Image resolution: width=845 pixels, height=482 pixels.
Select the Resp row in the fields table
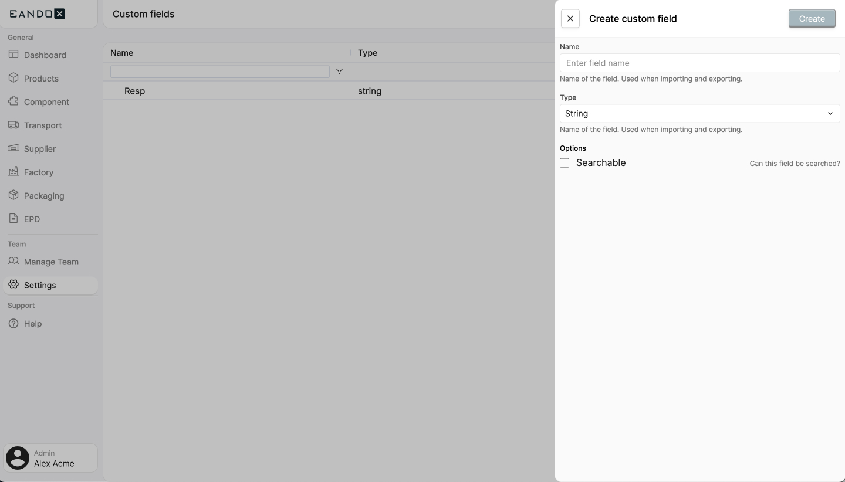135,91
